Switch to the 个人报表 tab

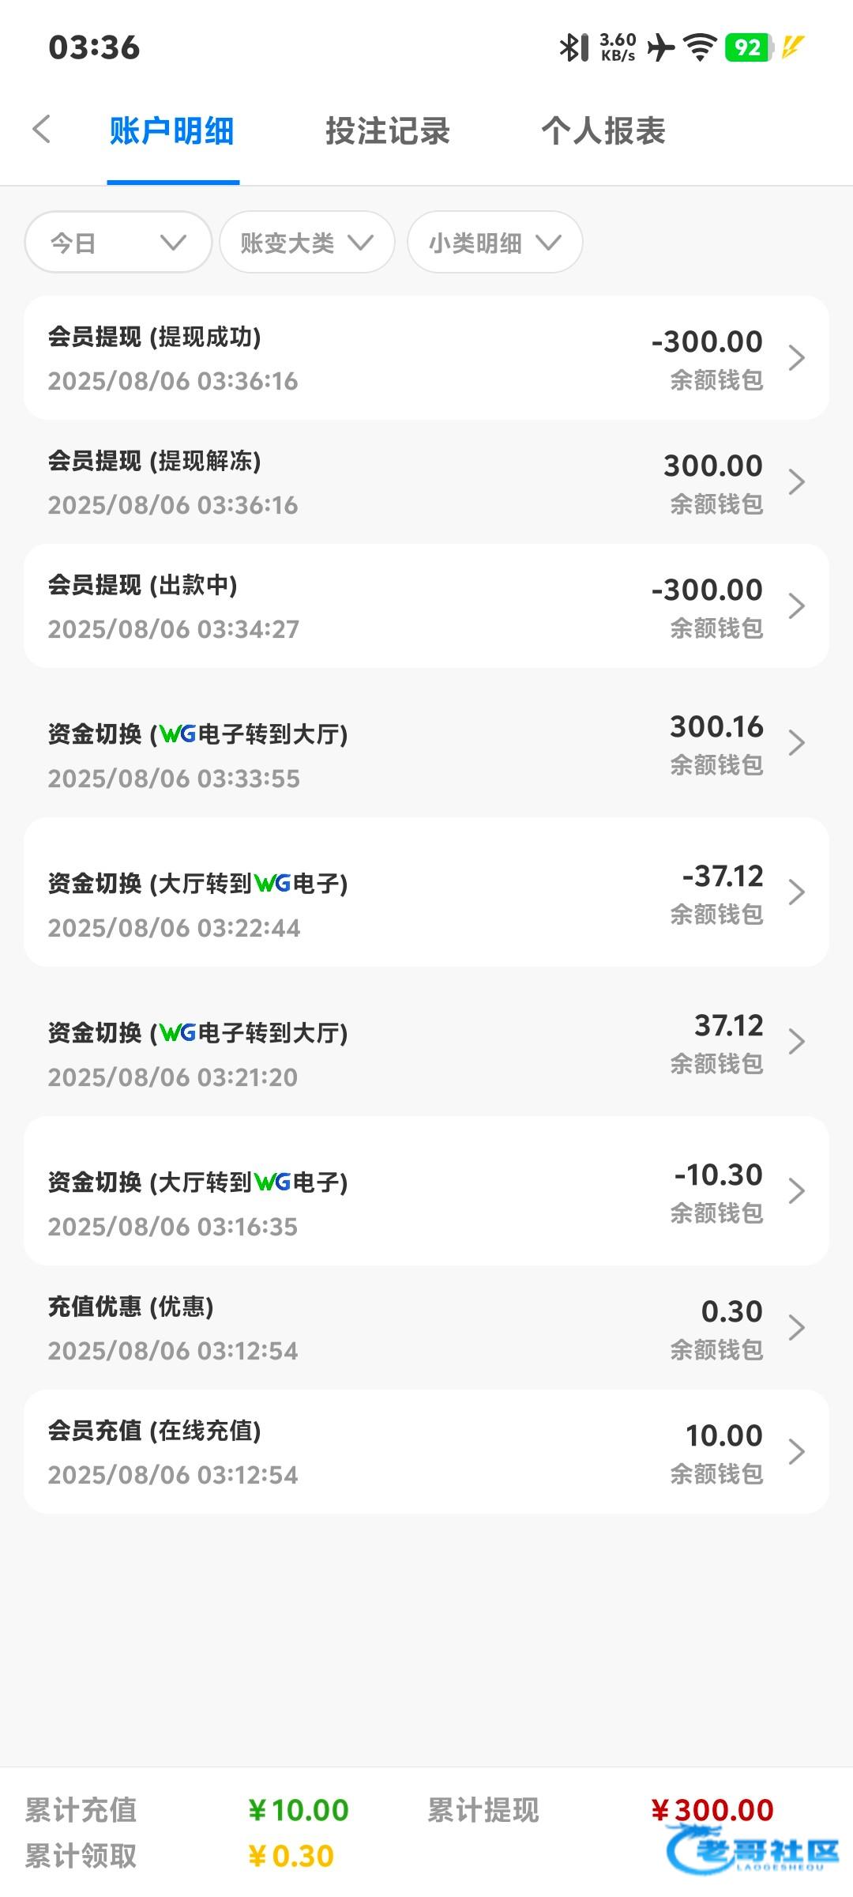coord(603,131)
